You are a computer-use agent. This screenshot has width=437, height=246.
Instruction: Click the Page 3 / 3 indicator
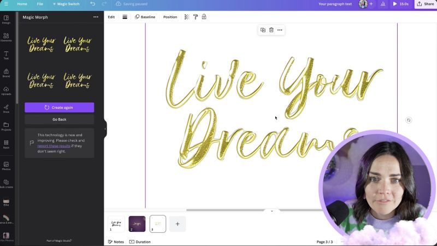[x=324, y=242]
